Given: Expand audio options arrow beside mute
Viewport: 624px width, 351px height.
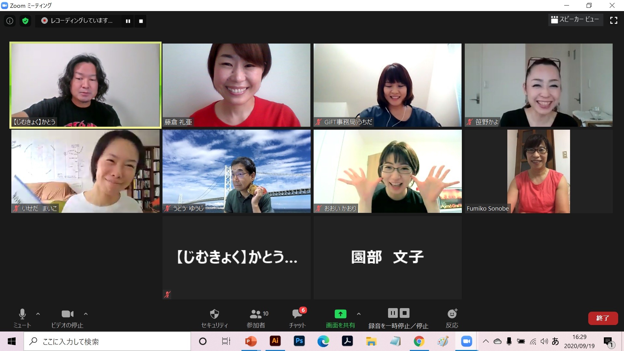Looking at the screenshot, I should click(x=38, y=314).
